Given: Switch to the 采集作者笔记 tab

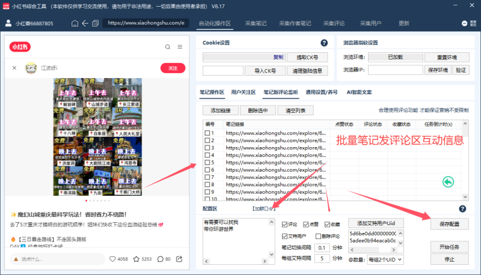Looking at the screenshot, I should pos(295,23).
